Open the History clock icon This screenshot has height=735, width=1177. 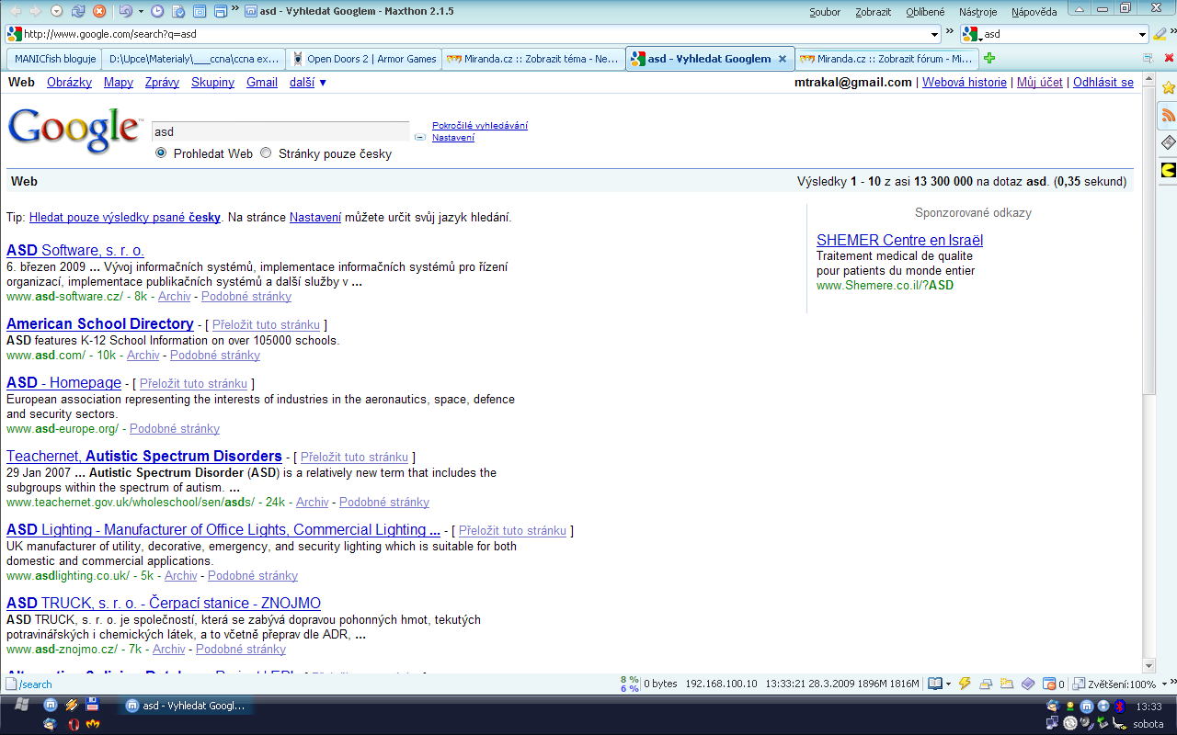coord(157,11)
